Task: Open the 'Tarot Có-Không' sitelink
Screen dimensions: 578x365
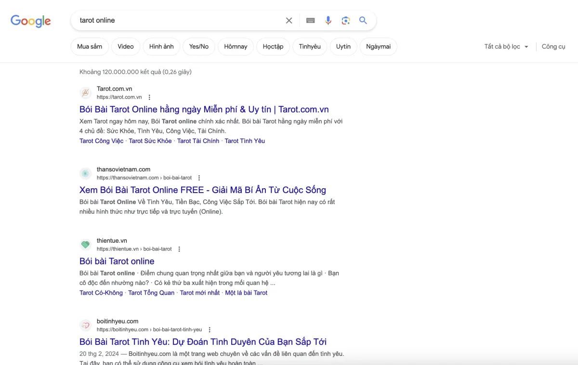Action: (101, 293)
